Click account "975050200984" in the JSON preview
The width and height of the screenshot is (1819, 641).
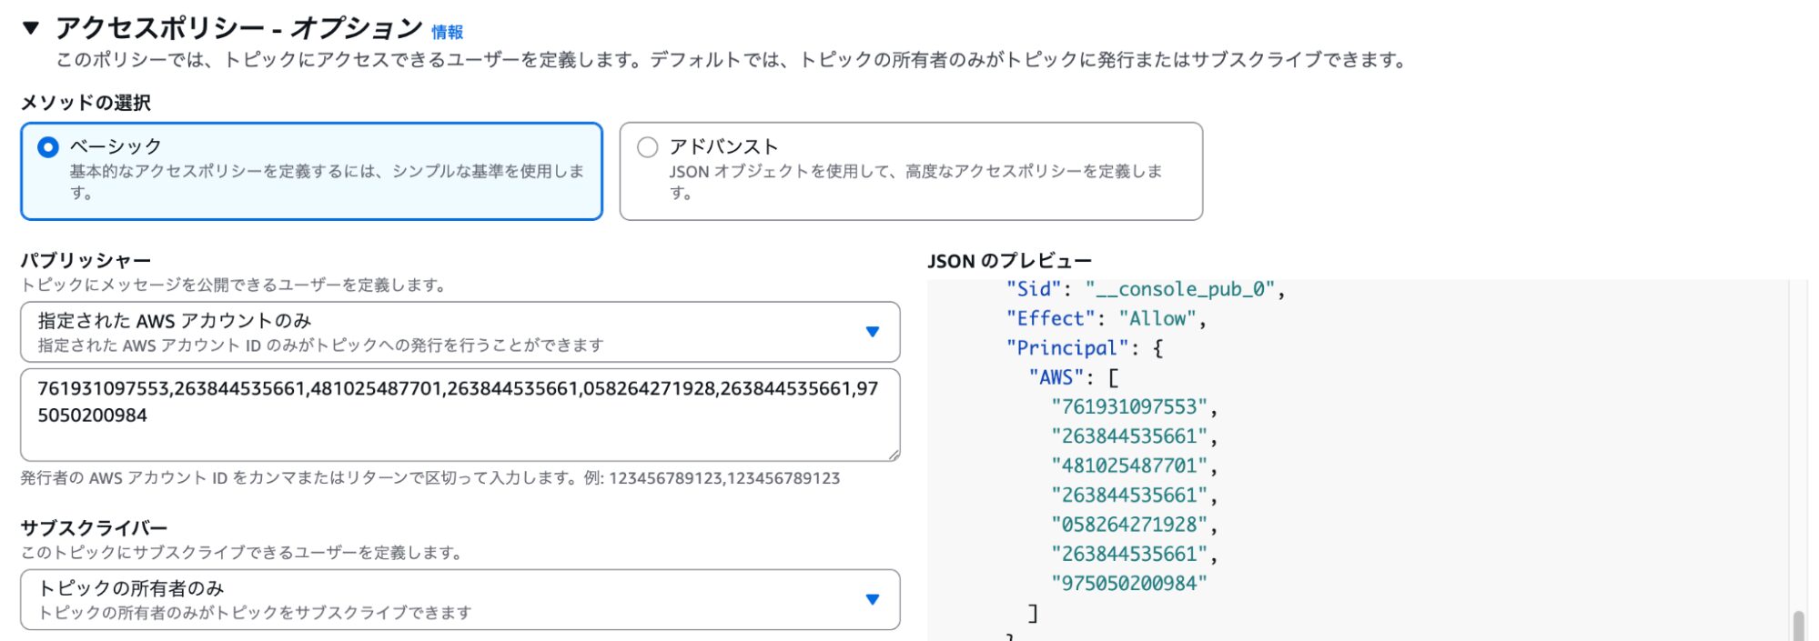click(1128, 584)
